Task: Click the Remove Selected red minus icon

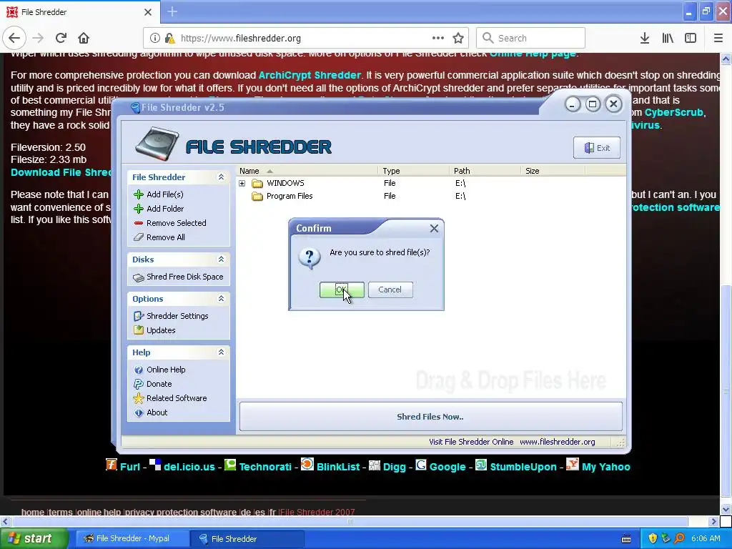Action: pos(139,223)
